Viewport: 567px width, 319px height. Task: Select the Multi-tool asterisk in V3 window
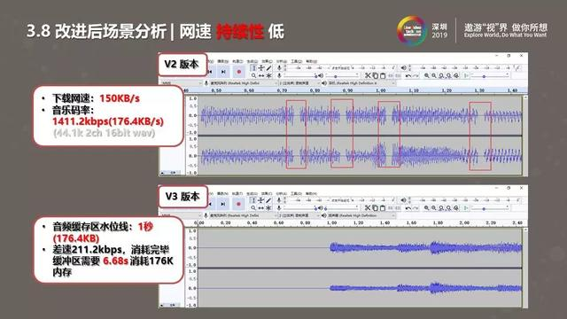(268, 208)
